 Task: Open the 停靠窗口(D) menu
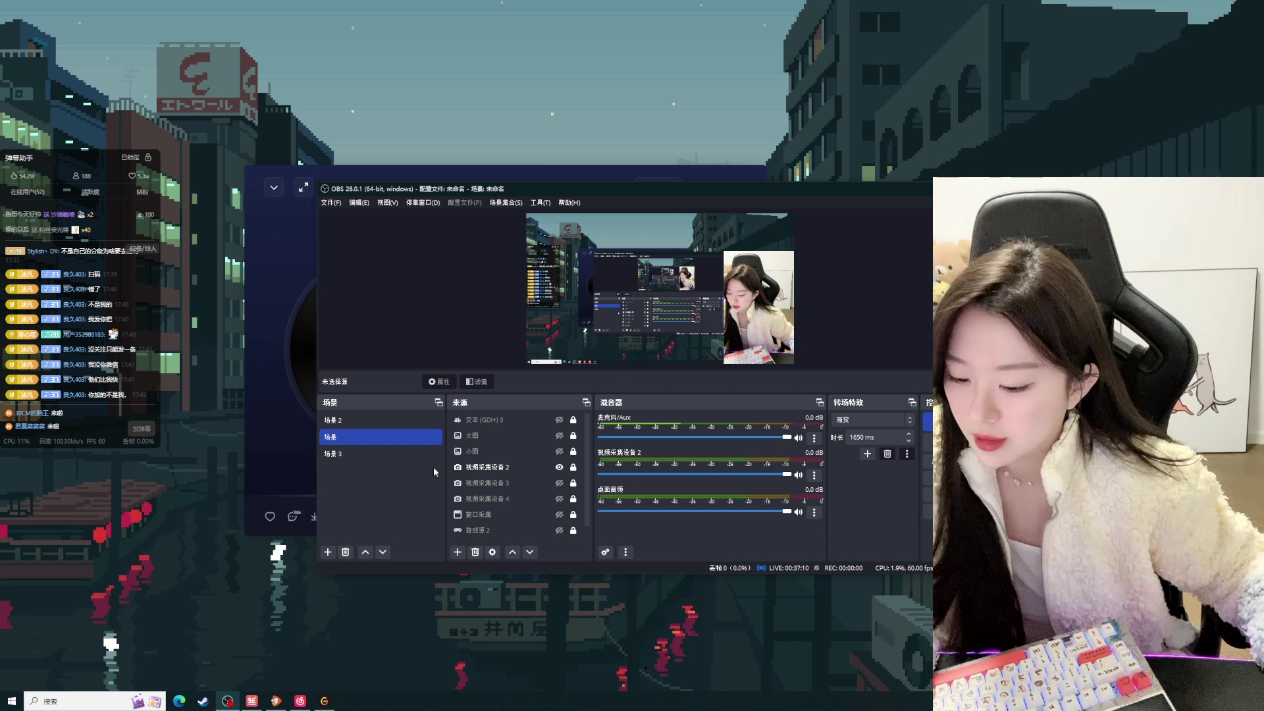423,203
